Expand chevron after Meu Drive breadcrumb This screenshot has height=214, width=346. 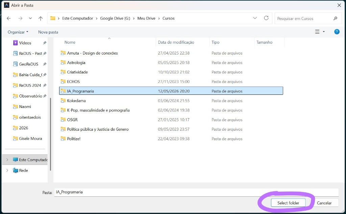[159, 19]
